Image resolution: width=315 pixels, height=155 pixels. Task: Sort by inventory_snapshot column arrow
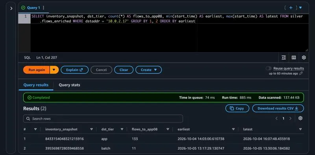(x=91, y=129)
